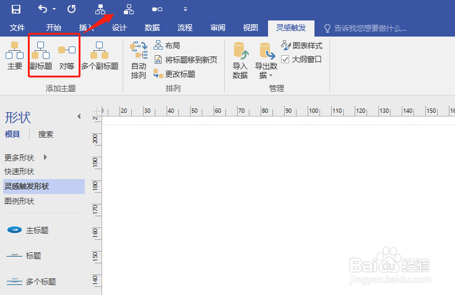Click the 告诉我您想要做什么 search box
The width and height of the screenshot is (455, 295).
[365, 28]
